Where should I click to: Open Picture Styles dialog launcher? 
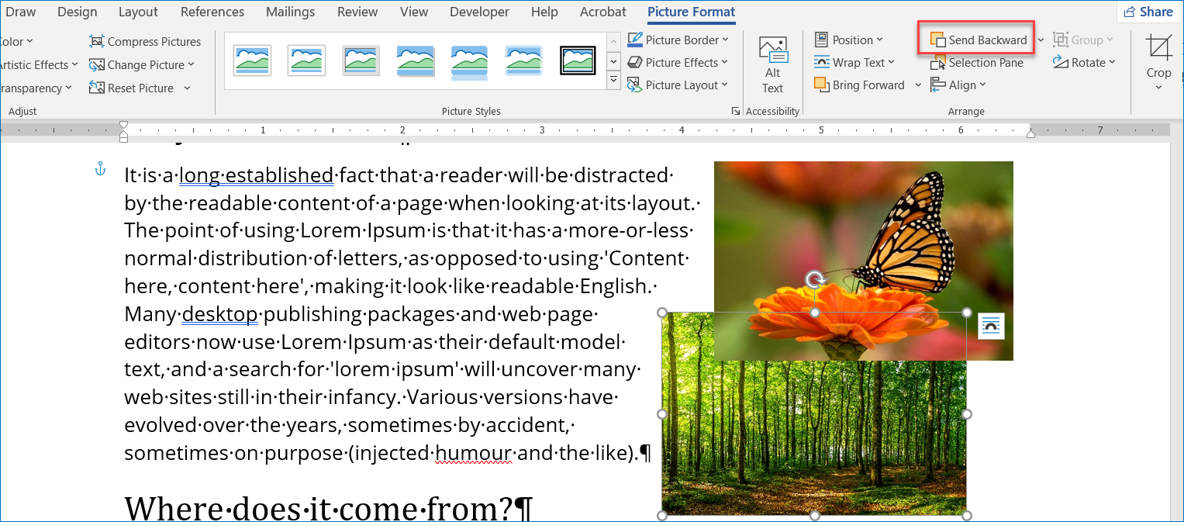pos(735,111)
